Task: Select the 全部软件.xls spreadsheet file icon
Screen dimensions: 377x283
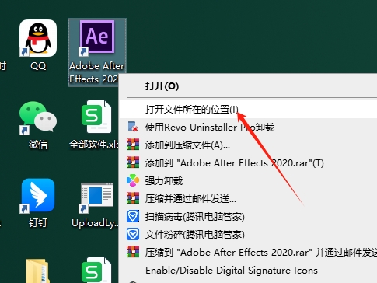Action: (x=96, y=117)
